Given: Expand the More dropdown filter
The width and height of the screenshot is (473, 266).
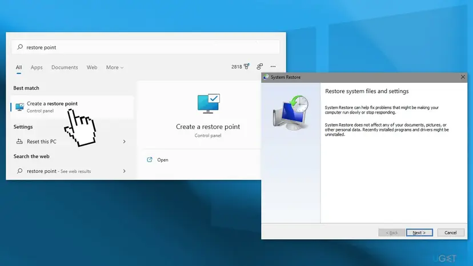Looking at the screenshot, I should tap(115, 67).
